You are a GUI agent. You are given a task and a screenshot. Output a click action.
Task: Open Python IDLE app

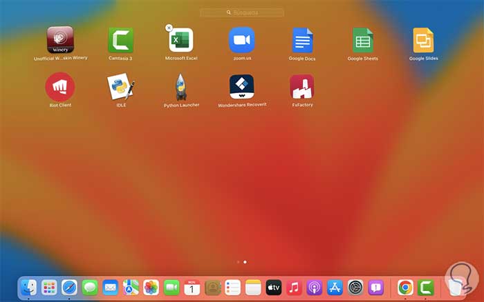[121, 86]
